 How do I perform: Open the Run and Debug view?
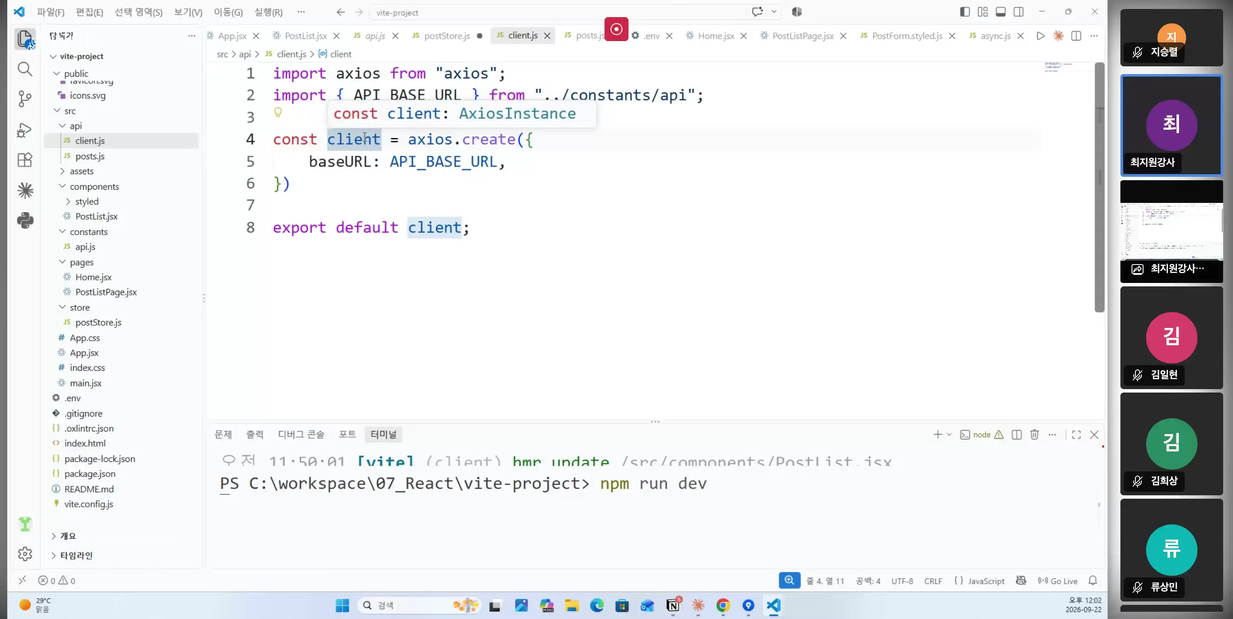click(24, 130)
